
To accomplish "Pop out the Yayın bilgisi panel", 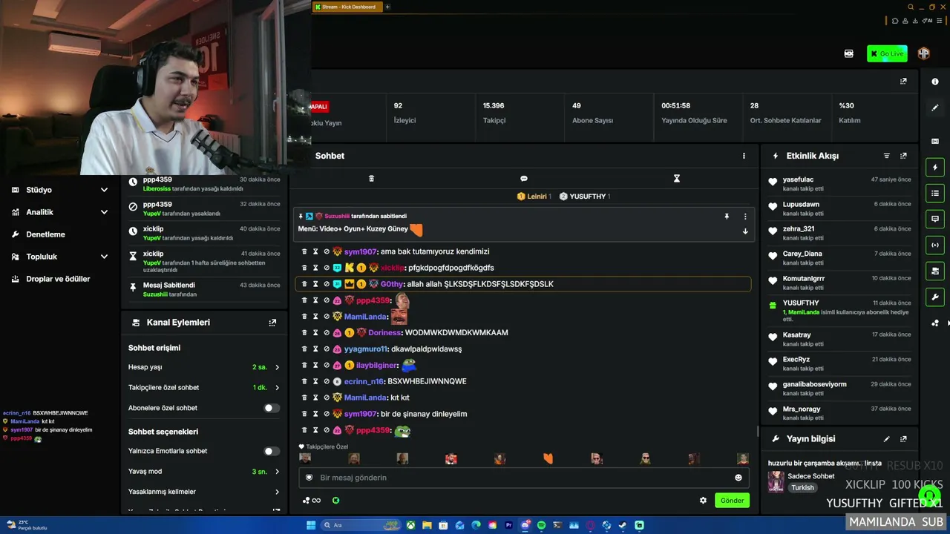I will 903,439.
